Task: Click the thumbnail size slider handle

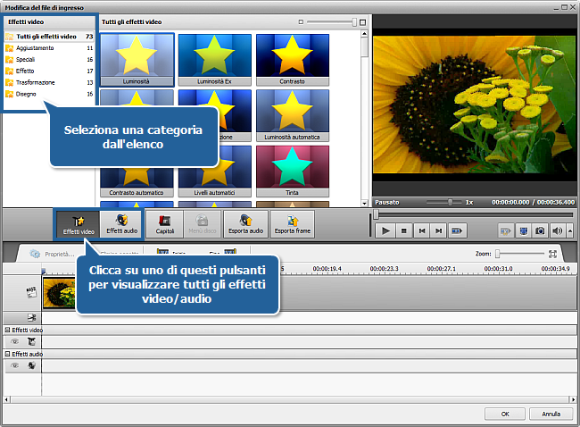Action: tap(354, 22)
